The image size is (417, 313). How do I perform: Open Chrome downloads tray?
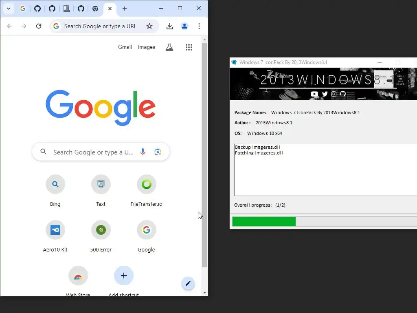[170, 26]
